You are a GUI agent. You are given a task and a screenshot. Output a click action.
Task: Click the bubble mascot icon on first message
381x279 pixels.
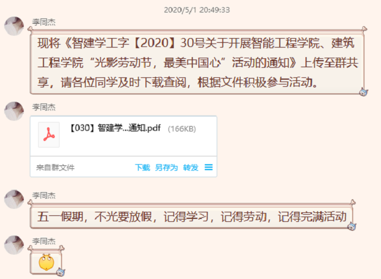[364, 92]
